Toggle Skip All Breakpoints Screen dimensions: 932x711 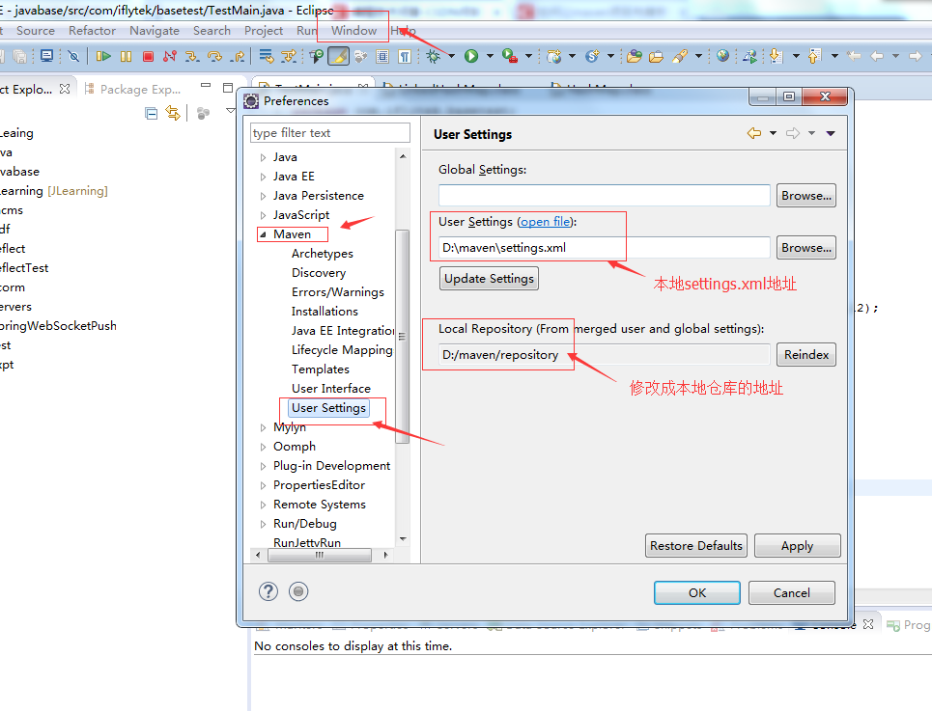73,56
